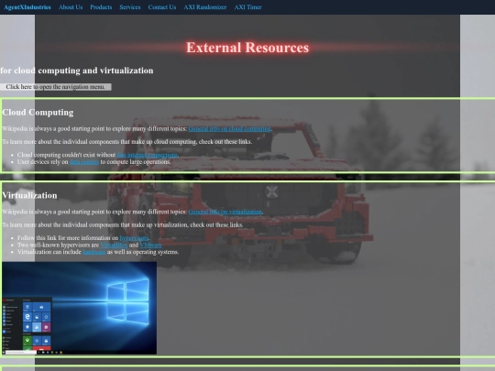Go to the About Us page

coord(71,7)
